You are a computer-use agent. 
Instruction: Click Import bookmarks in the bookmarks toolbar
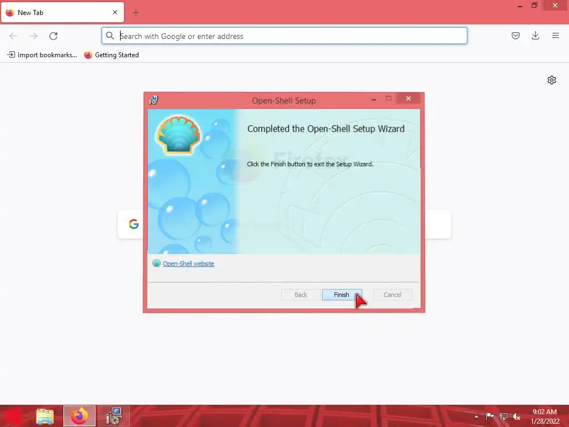pos(42,55)
